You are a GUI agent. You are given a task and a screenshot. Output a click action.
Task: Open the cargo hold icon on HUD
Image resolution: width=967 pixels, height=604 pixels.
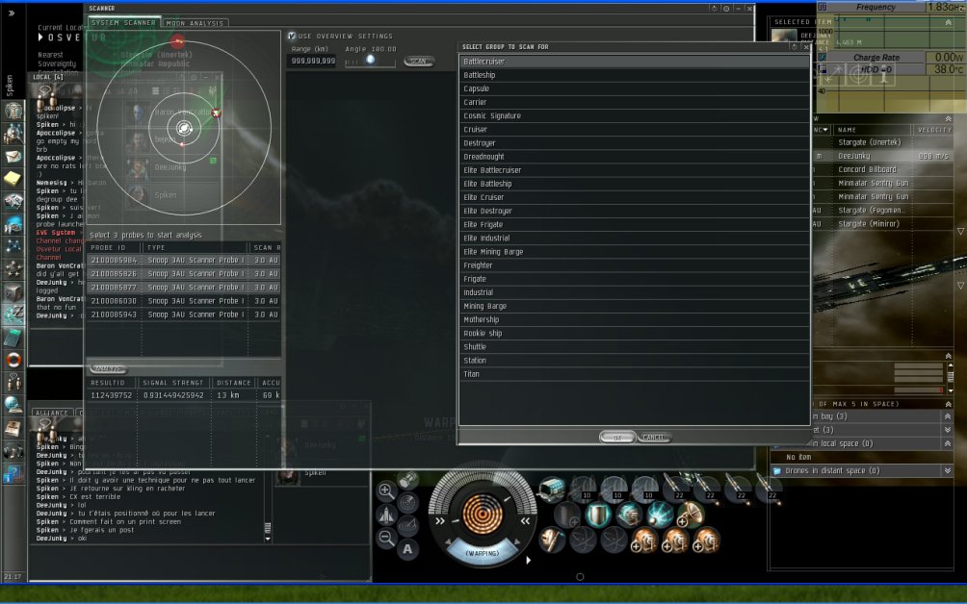pyautogui.click(x=407, y=480)
